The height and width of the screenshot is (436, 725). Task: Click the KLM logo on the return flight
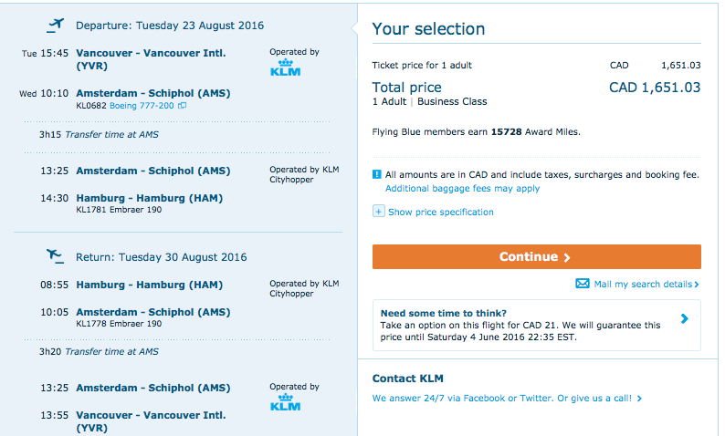point(286,403)
